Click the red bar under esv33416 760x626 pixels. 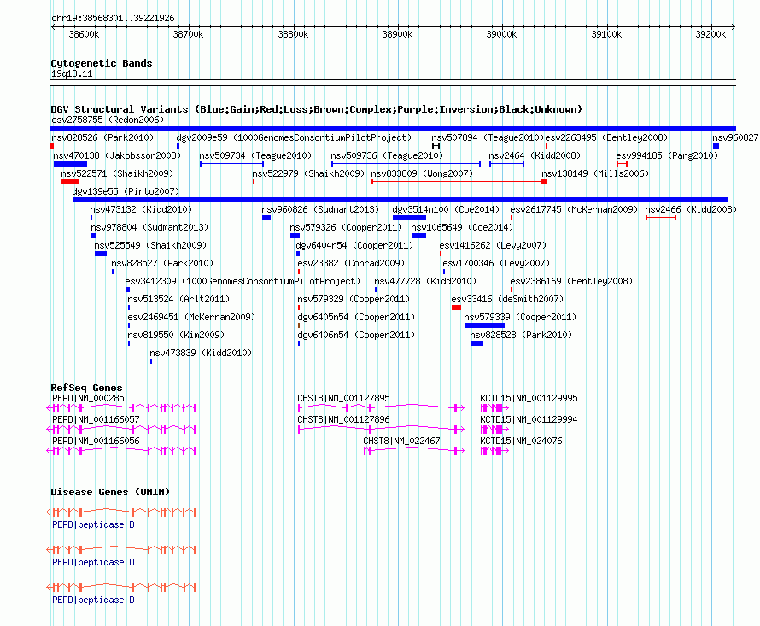(456, 307)
